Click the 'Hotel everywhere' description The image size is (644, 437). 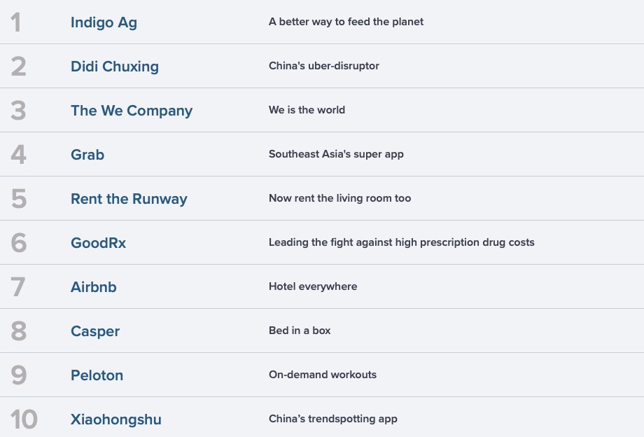312,286
